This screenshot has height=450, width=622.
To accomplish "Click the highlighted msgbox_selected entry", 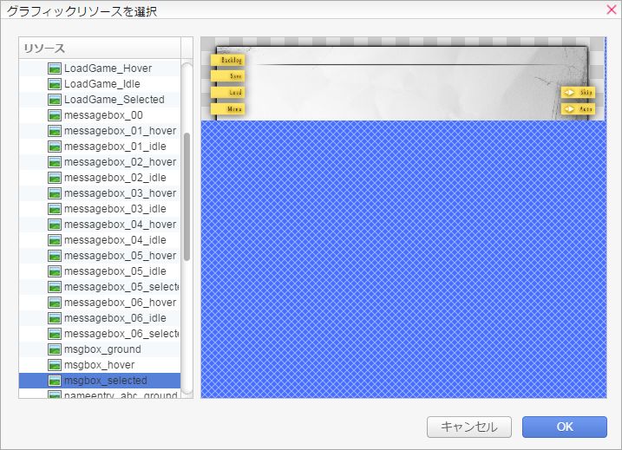I will click(x=105, y=381).
